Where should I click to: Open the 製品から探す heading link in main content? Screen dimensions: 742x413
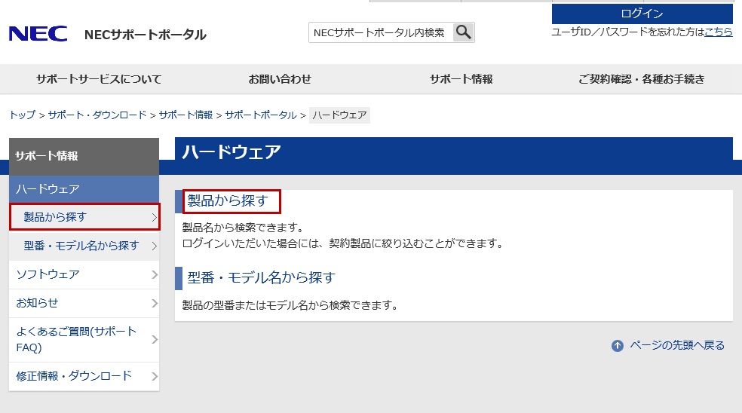pos(228,201)
